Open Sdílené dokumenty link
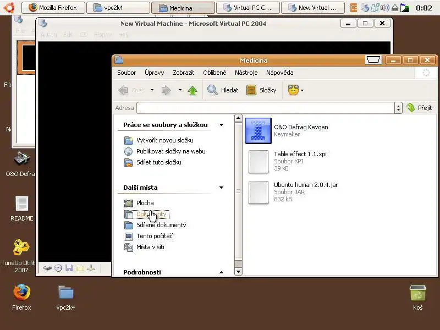The width and height of the screenshot is (440, 330). (161, 225)
